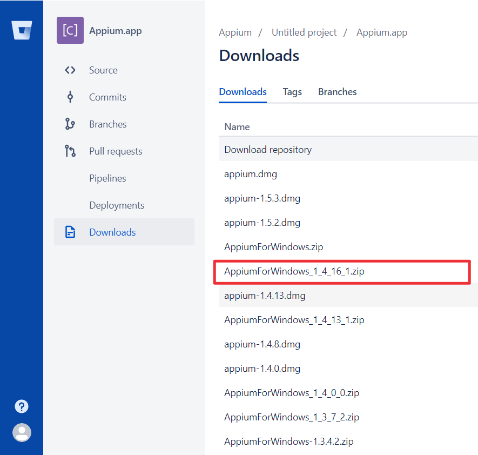Download AppiumForWindows.zip file

(x=273, y=247)
